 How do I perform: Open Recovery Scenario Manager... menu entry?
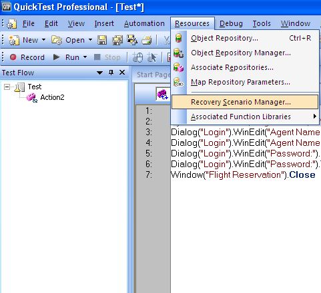[245, 102]
